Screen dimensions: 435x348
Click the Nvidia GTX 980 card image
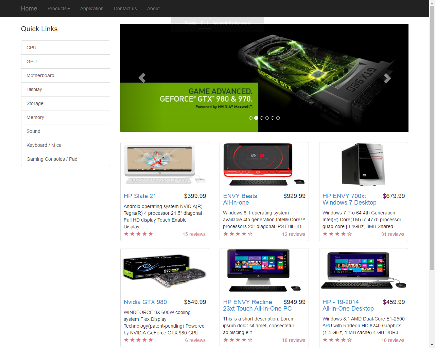click(165, 271)
